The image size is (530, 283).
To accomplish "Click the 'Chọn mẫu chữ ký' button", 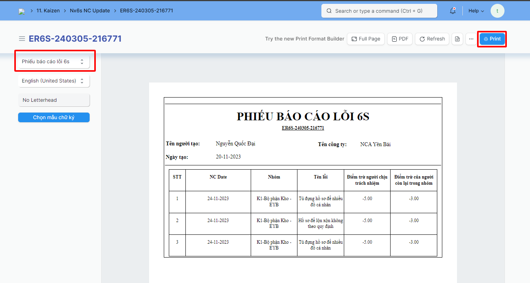I will pyautogui.click(x=54, y=118).
